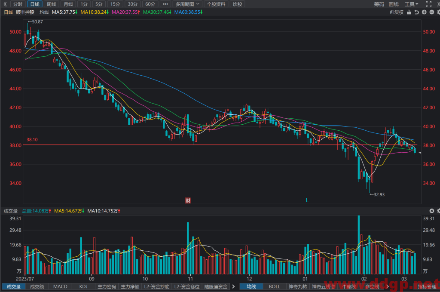The height and width of the screenshot is (292, 440).
Task: Select MACD indicator tab
Action: click(60, 286)
